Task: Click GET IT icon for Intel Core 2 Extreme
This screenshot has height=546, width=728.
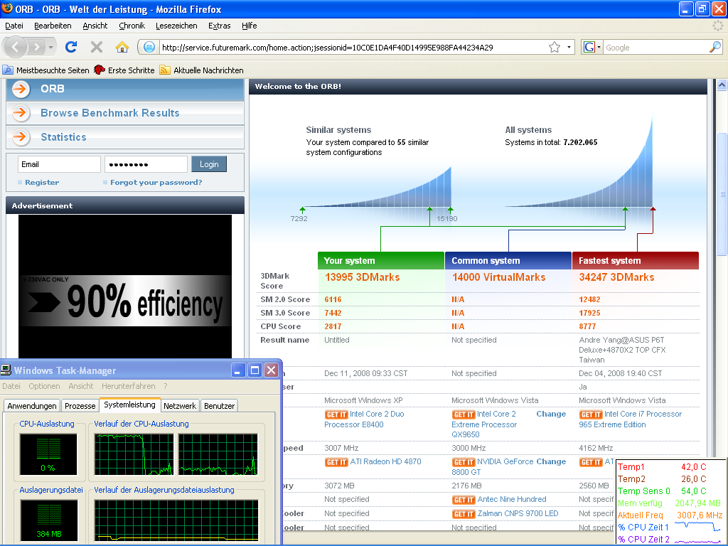Action: pyautogui.click(x=464, y=414)
